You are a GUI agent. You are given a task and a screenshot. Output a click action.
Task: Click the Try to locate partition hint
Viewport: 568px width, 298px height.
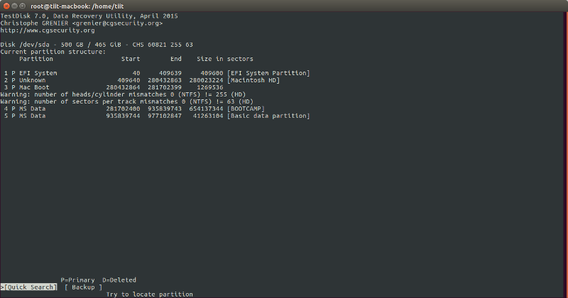pyautogui.click(x=149, y=294)
